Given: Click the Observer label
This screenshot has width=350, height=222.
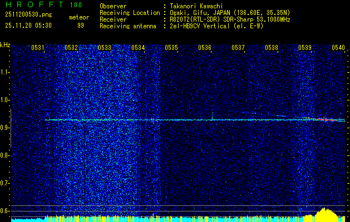Looking at the screenshot, I should click(x=113, y=6).
